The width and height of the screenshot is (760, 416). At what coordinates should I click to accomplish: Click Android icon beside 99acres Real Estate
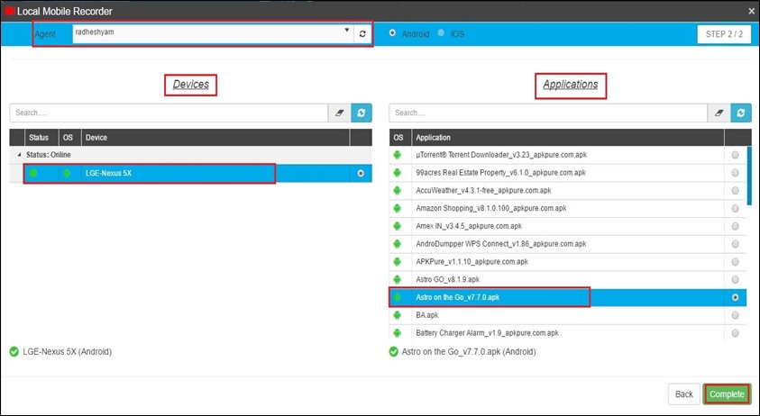pos(398,173)
